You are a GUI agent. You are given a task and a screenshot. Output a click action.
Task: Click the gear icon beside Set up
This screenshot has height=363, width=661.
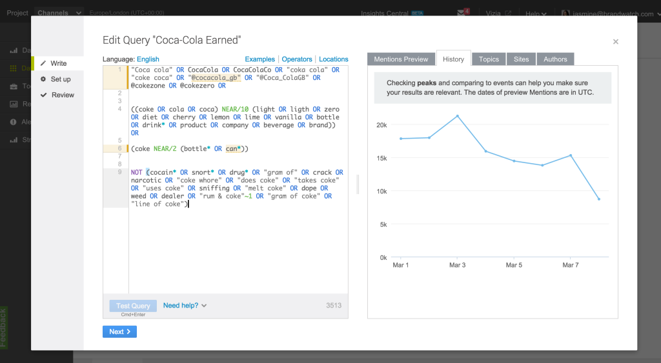[43, 79]
